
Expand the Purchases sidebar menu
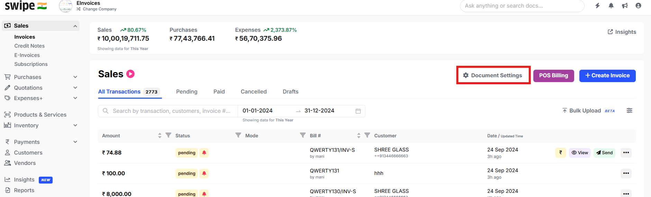tap(75, 77)
